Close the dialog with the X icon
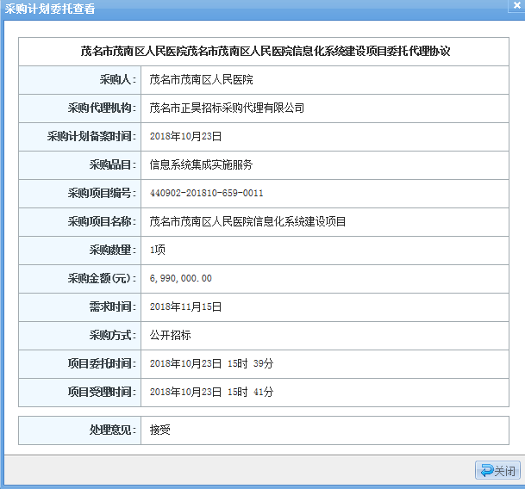Screen dimensions: 525x489 click(517, 5)
